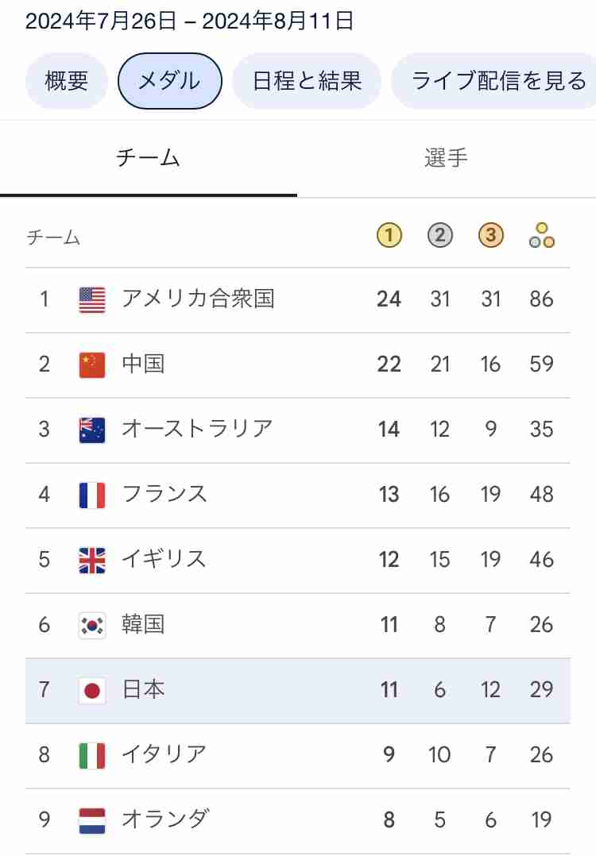The image size is (596, 856).
Task: Open the ライブ配信を見る chip
Action: pyautogui.click(x=494, y=81)
